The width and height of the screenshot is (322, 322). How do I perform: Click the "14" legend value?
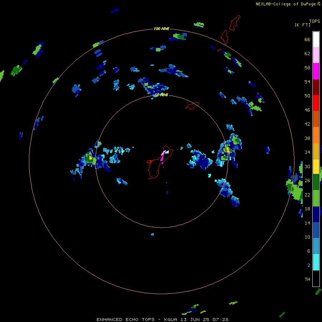pyautogui.click(x=307, y=223)
